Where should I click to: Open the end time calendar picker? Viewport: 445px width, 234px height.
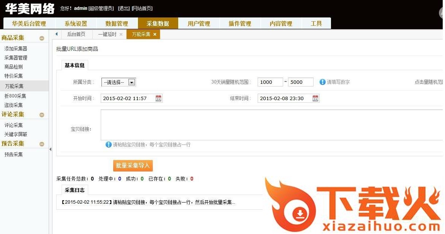[x=315, y=98]
